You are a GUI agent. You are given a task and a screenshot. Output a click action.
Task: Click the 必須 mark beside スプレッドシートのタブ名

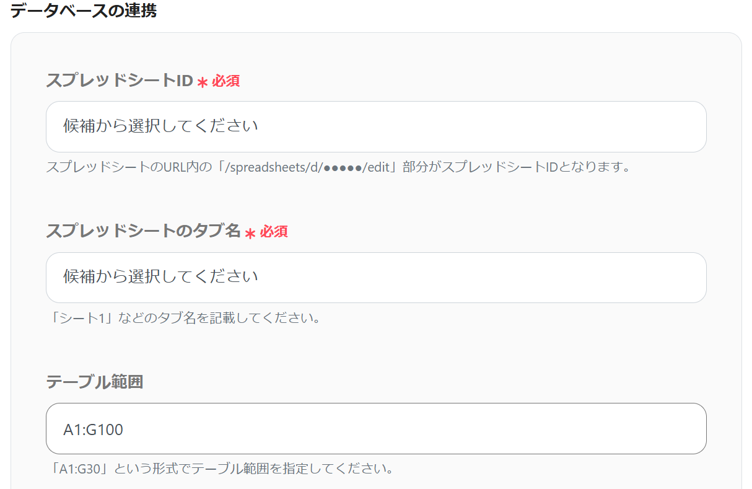click(x=266, y=232)
